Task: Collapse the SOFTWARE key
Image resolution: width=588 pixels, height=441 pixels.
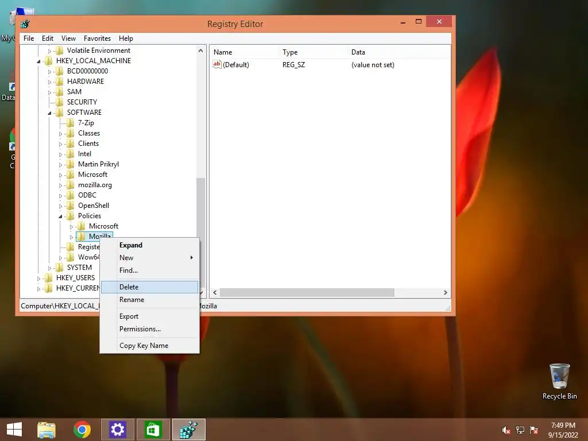Action: 49,113
